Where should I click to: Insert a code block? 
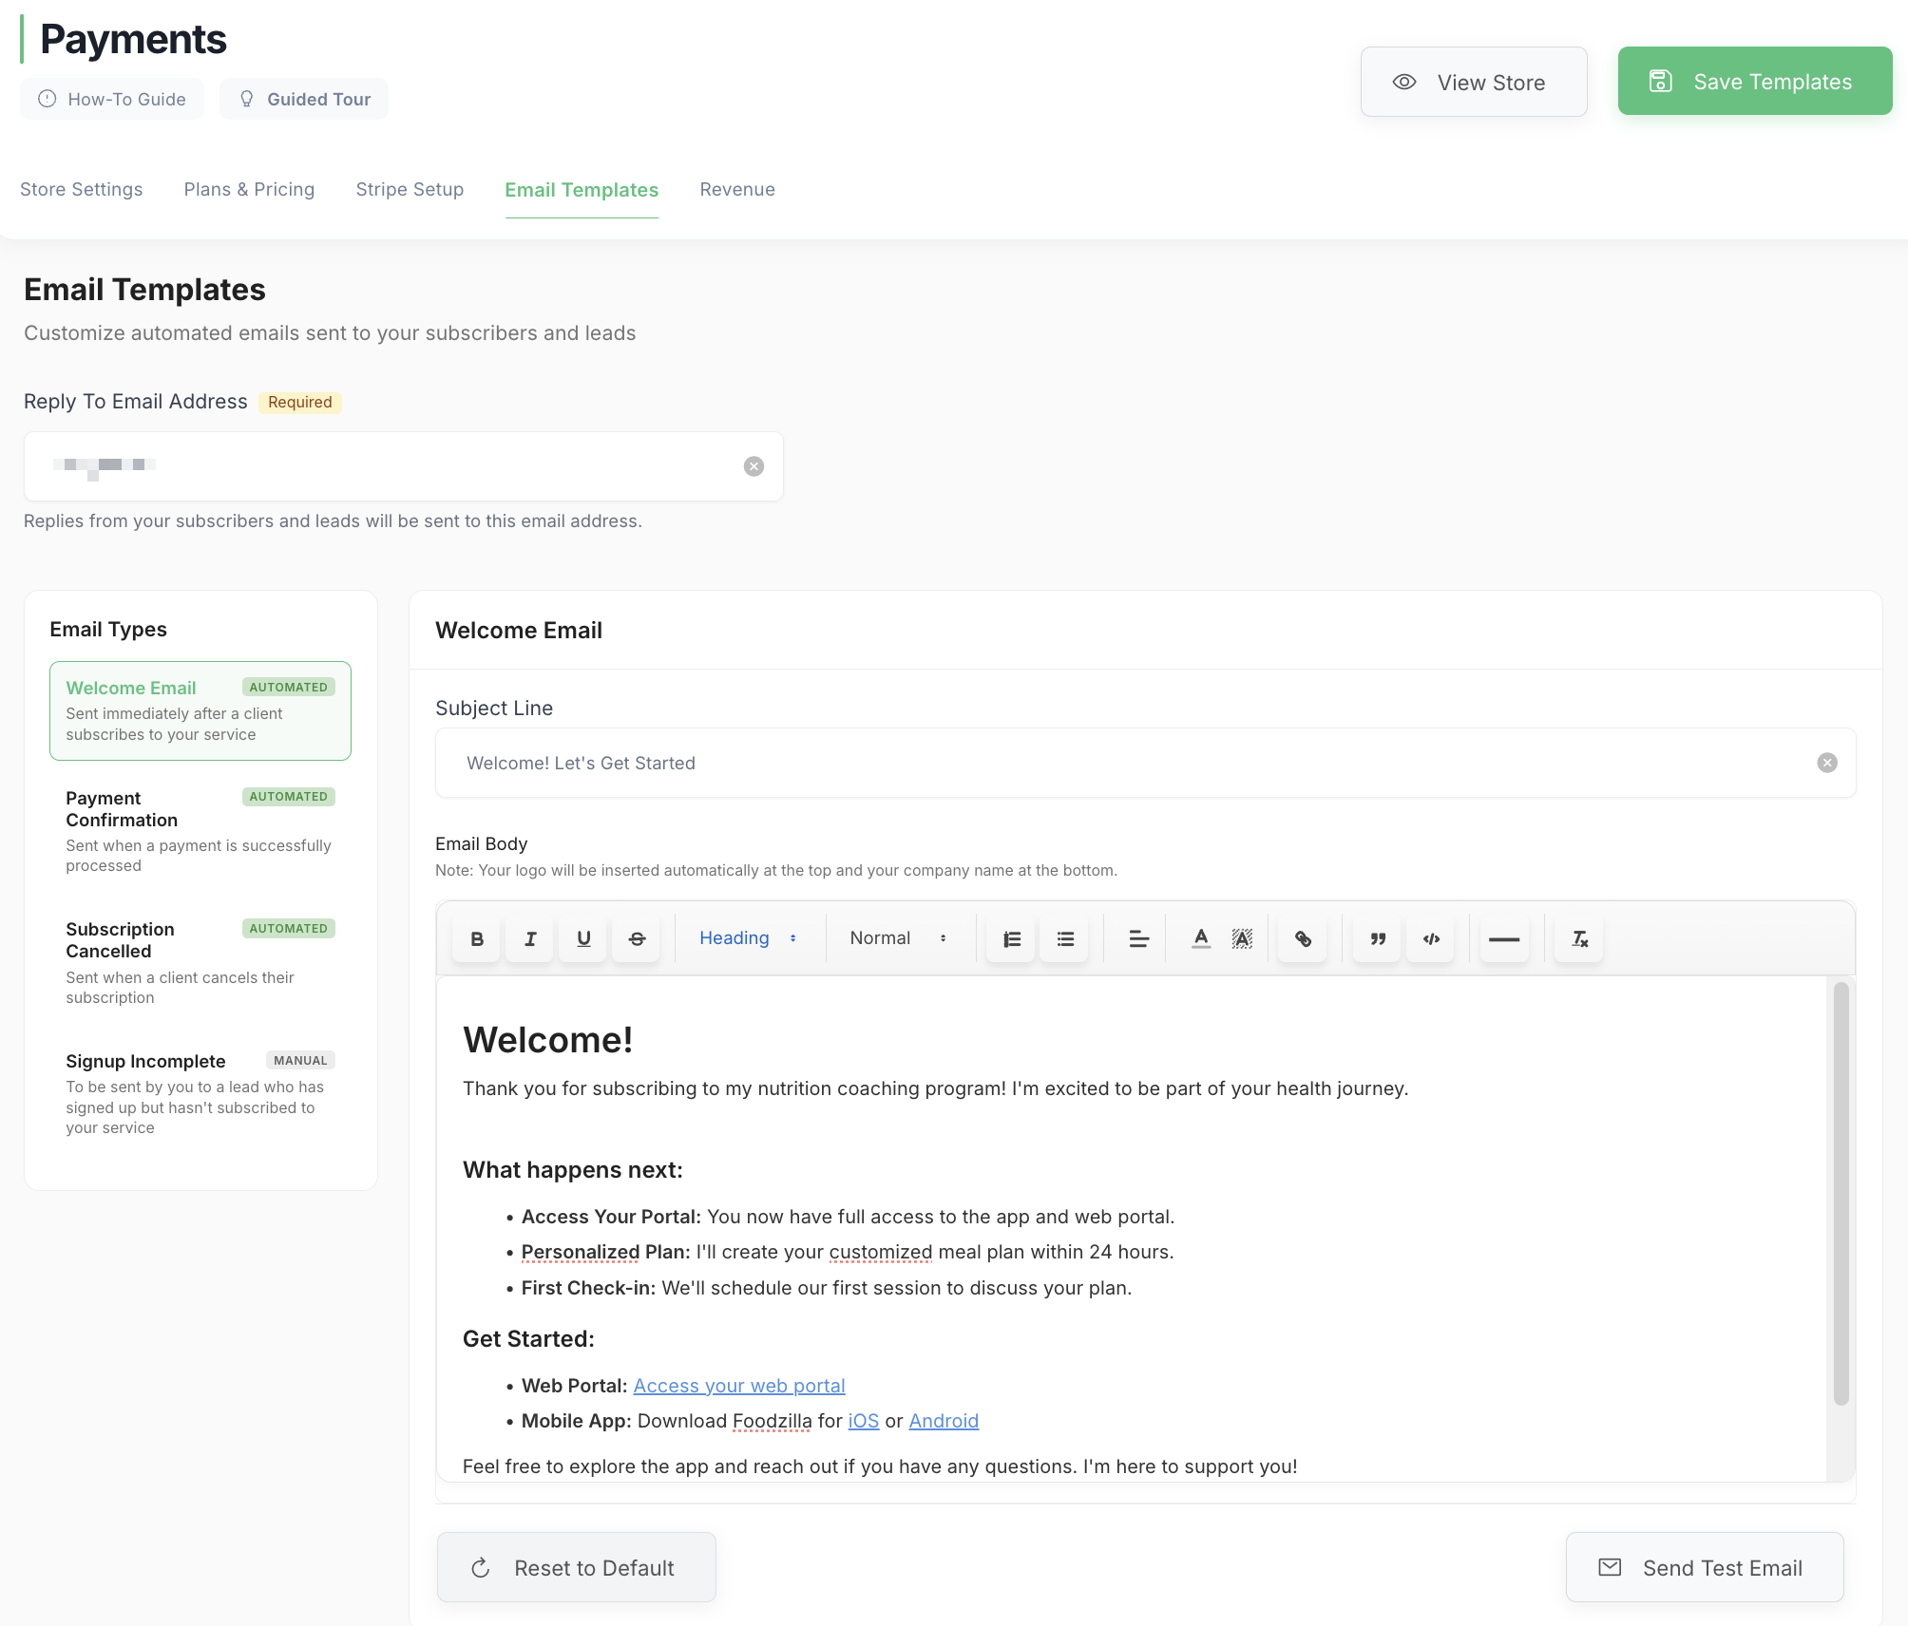pyautogui.click(x=1431, y=938)
